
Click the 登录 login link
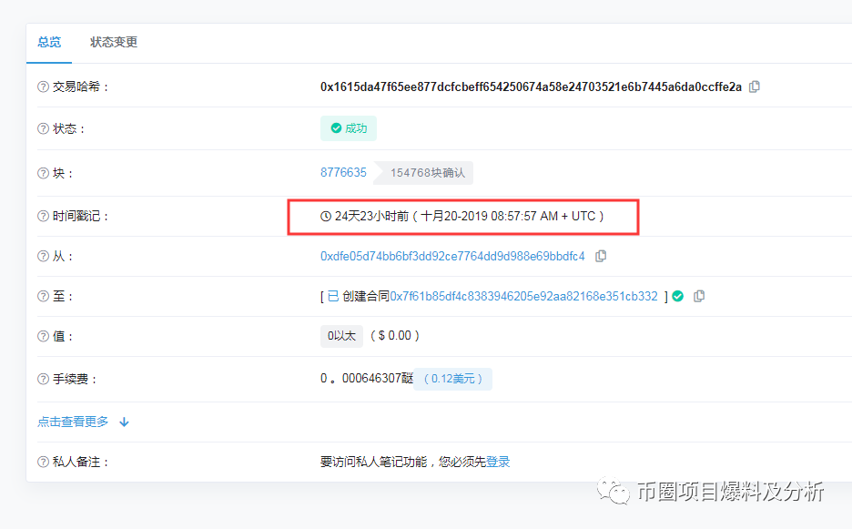[498, 463]
